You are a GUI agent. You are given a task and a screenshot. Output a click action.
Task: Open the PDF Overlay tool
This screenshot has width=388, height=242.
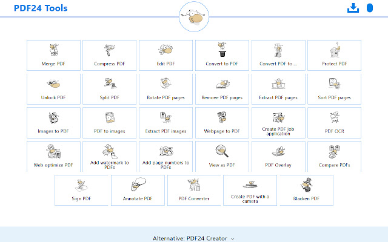(x=278, y=157)
